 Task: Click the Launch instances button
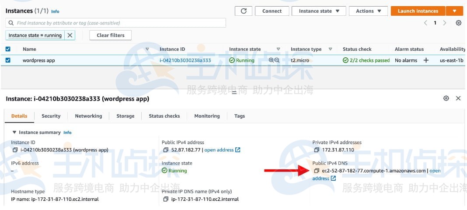[418, 11]
